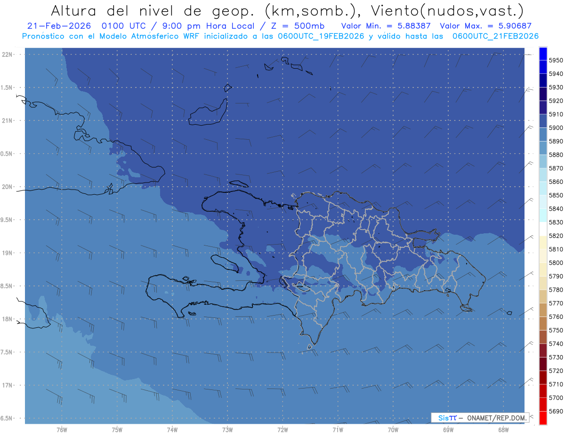Click 'Valor Min. = 5.88387' value
The image size is (565, 436).
point(386,26)
